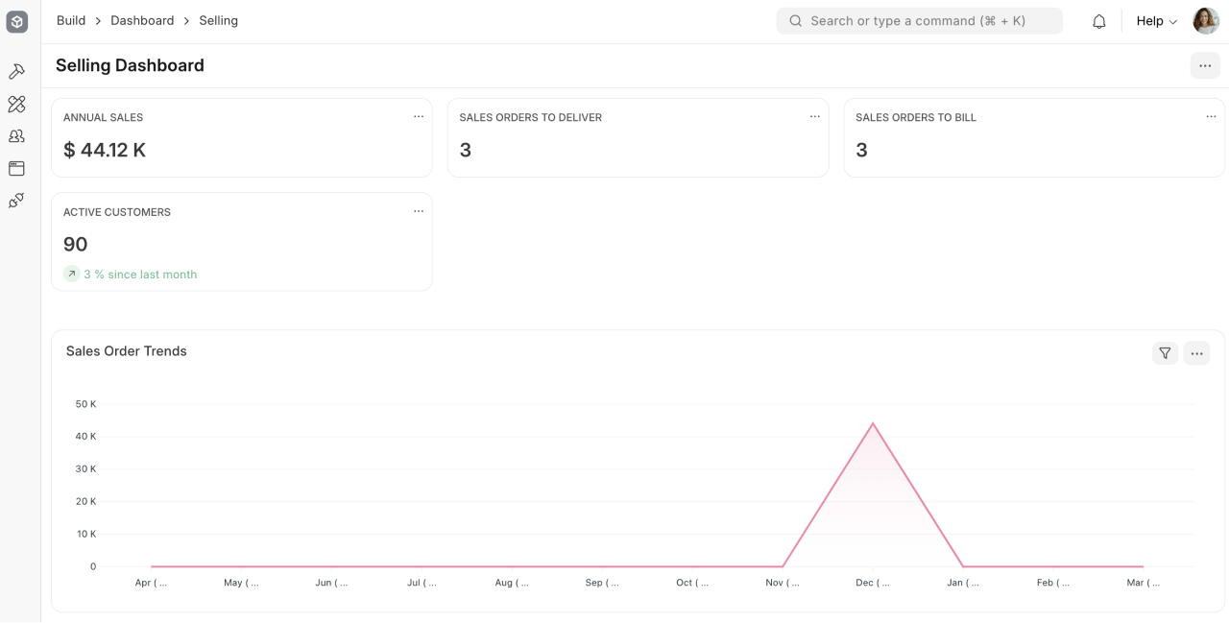The width and height of the screenshot is (1229, 623).
Task: Open Sales Order Trends chart options menu
Action: click(1196, 353)
